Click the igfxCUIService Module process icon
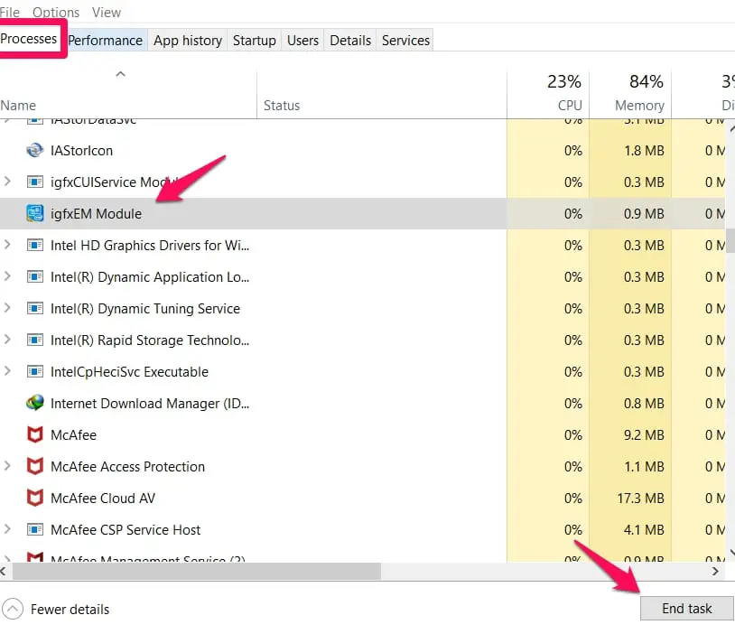The height and width of the screenshot is (634, 735). (x=34, y=182)
